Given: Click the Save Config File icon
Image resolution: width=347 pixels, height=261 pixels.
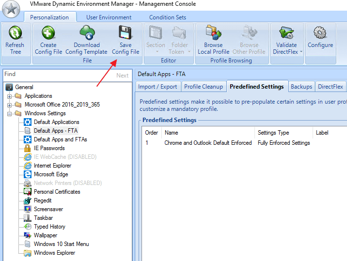Looking at the screenshot, I should tap(125, 33).
